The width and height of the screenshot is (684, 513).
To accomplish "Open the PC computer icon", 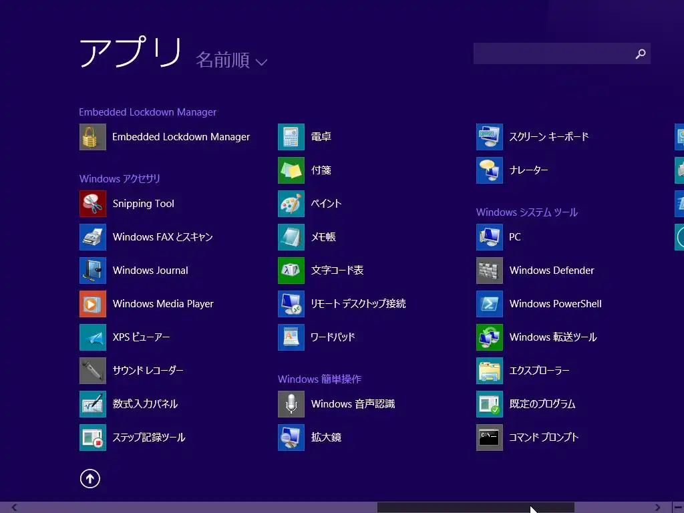I will (x=490, y=237).
